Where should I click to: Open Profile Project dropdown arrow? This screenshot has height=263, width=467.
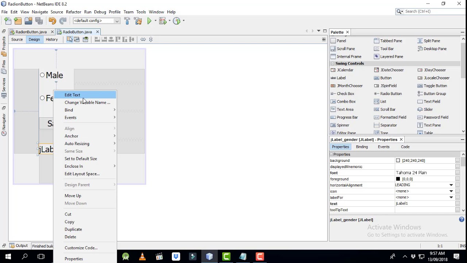pos(183,21)
